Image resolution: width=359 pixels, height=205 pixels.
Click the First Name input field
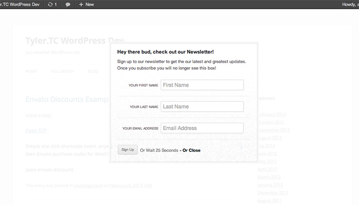(202, 85)
